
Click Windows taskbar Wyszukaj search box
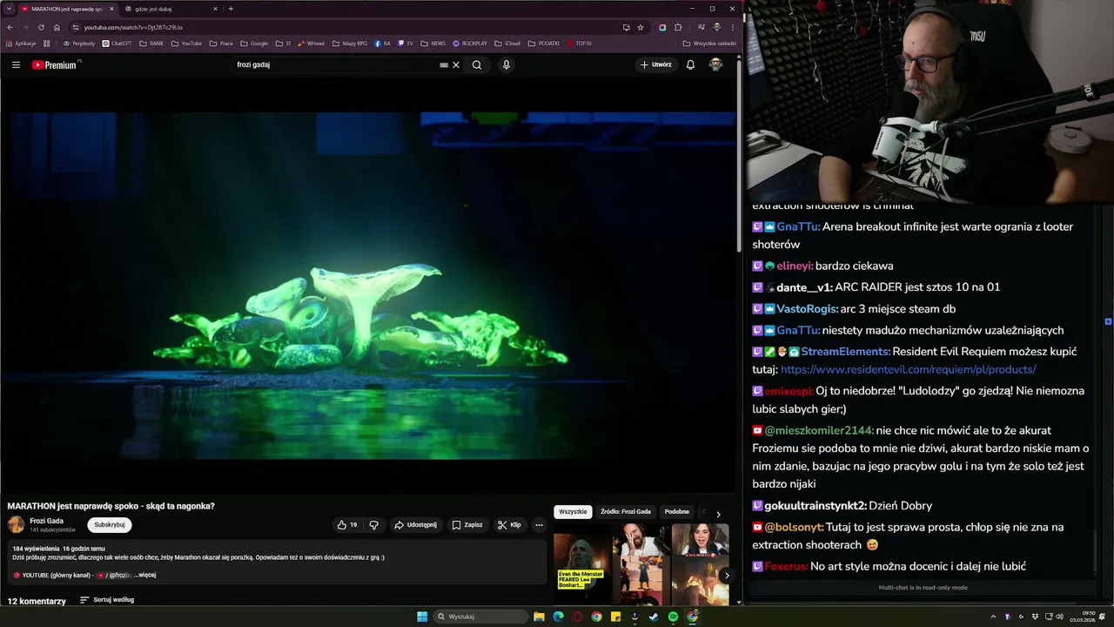coord(481,617)
